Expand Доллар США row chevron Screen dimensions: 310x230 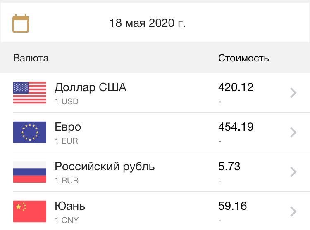click(x=293, y=93)
